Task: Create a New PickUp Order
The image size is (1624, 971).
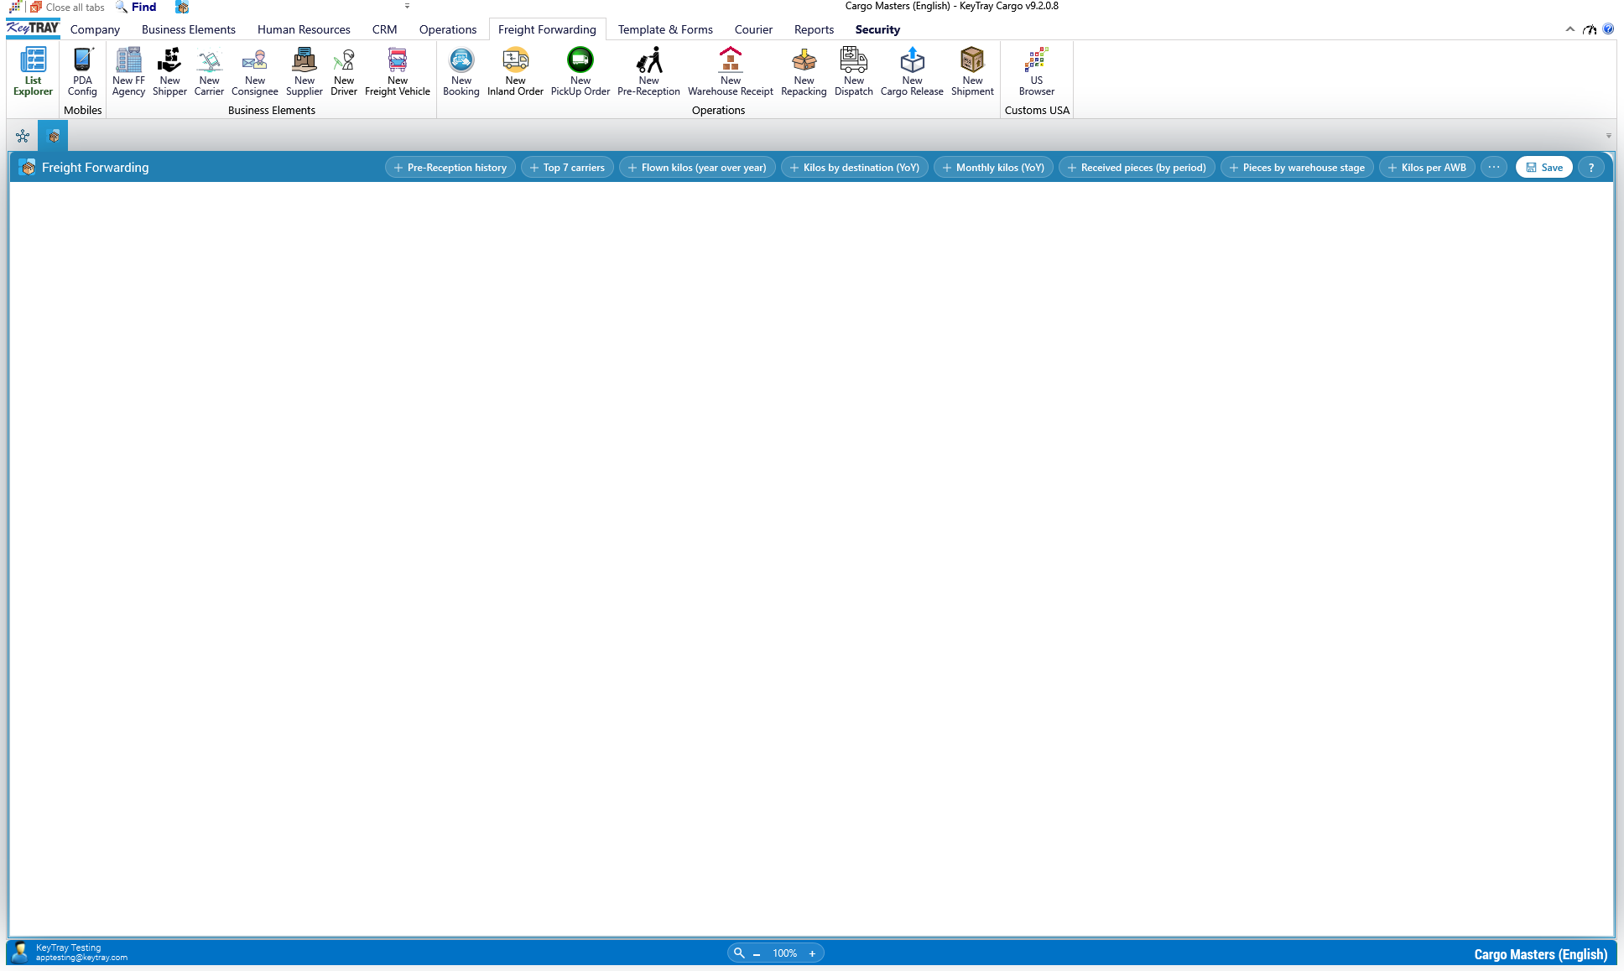Action: point(580,72)
